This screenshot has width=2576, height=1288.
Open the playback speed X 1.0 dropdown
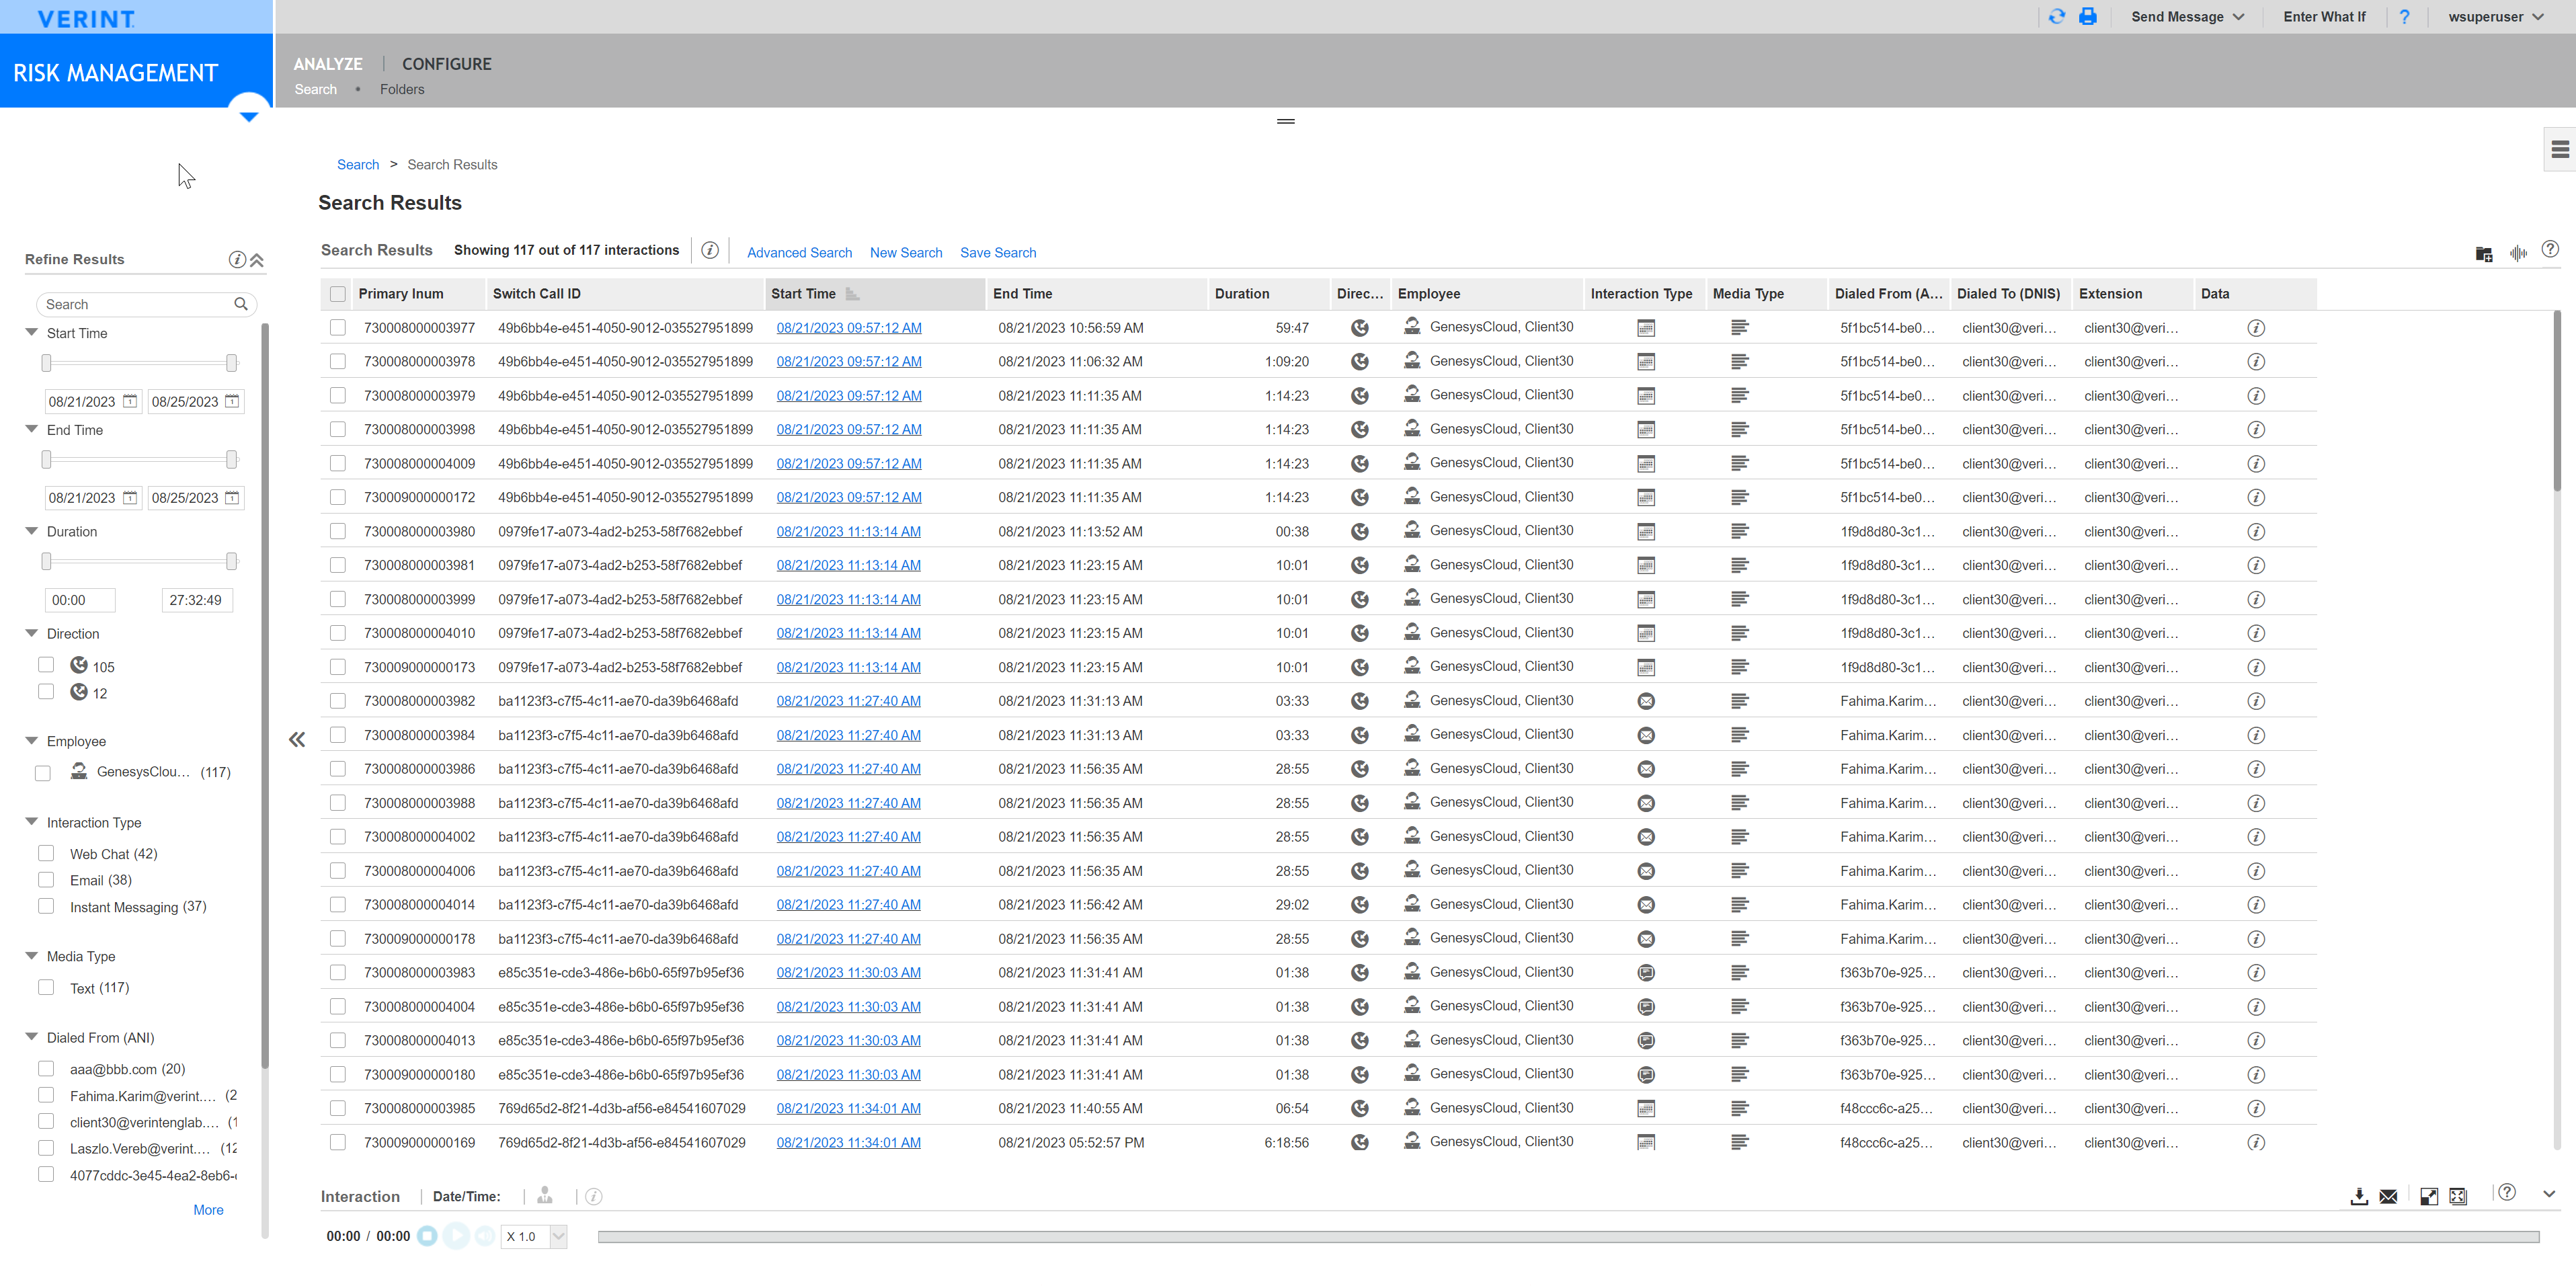pos(533,1236)
